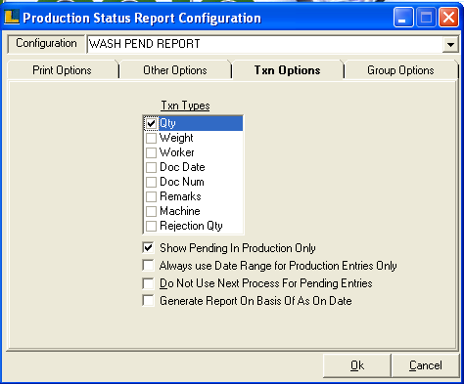
Task: Select the Machine row label
Action: (x=180, y=211)
